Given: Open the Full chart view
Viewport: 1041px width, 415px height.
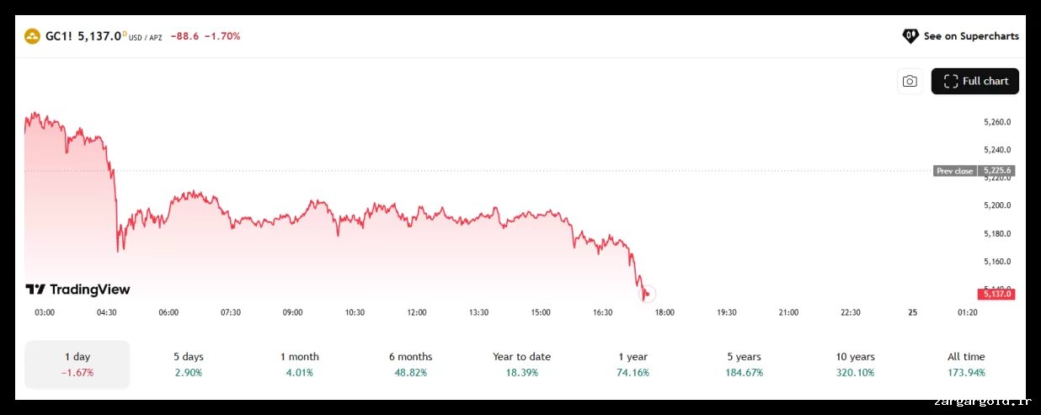Looking at the screenshot, I should [x=975, y=82].
